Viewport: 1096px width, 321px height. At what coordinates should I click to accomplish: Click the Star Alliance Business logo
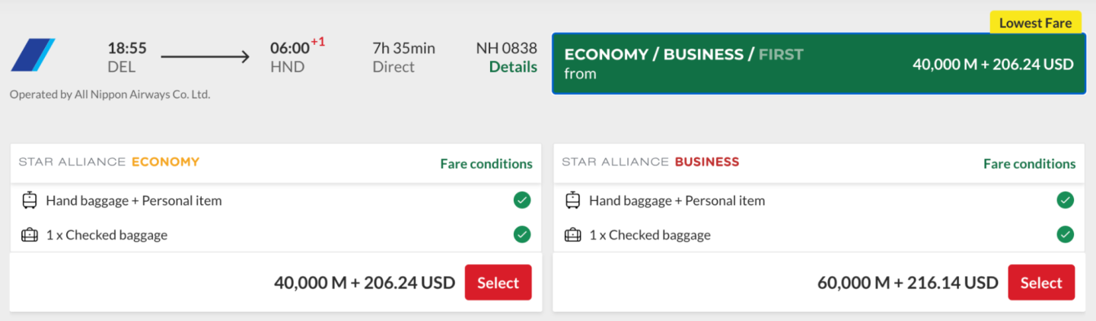tap(651, 162)
